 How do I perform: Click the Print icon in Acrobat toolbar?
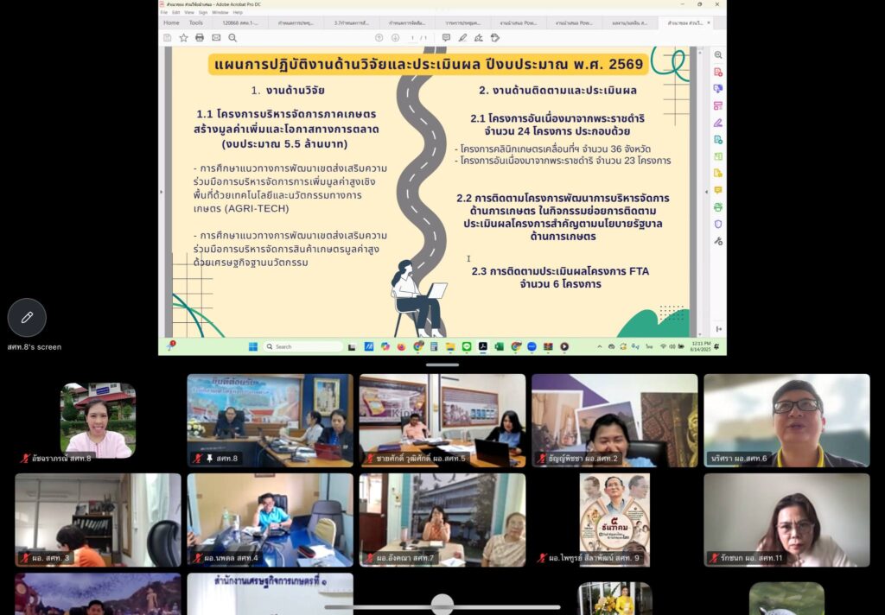coord(200,38)
